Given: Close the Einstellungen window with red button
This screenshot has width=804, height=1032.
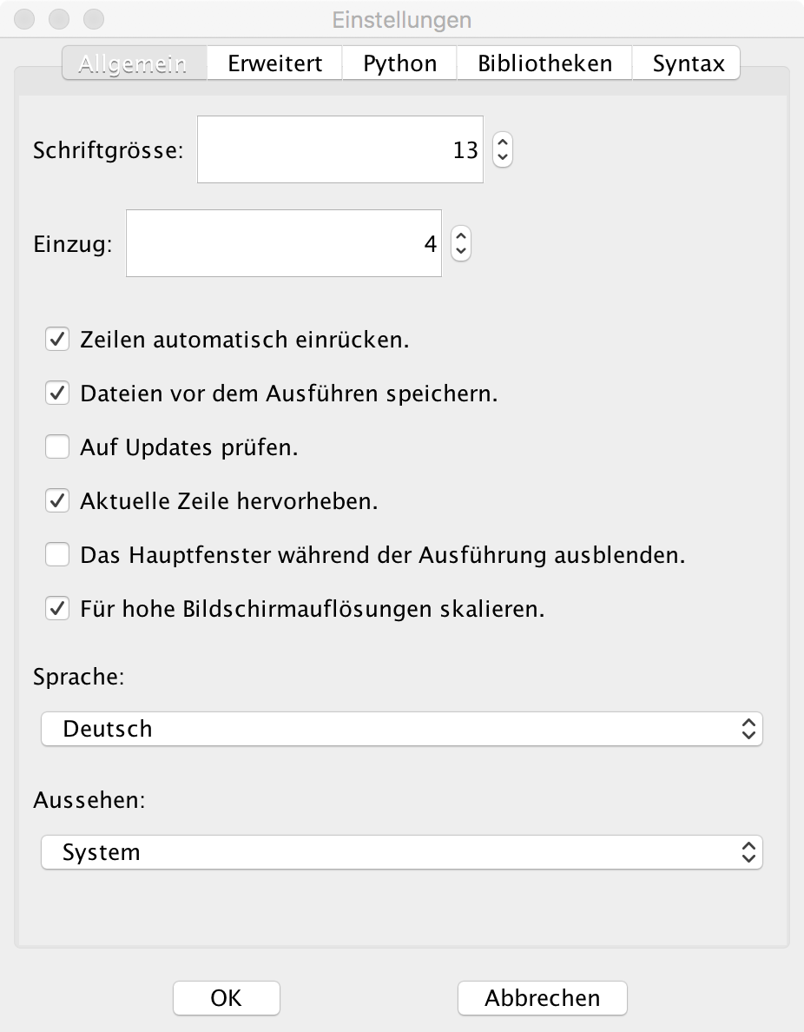Looking at the screenshot, I should point(26,18).
